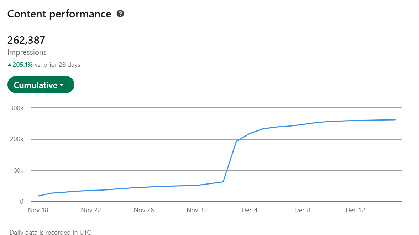Expand the Cumulative selector to switch chart modes
The width and height of the screenshot is (419, 235).
coord(41,85)
